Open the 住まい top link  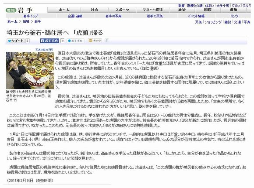[209, 6]
